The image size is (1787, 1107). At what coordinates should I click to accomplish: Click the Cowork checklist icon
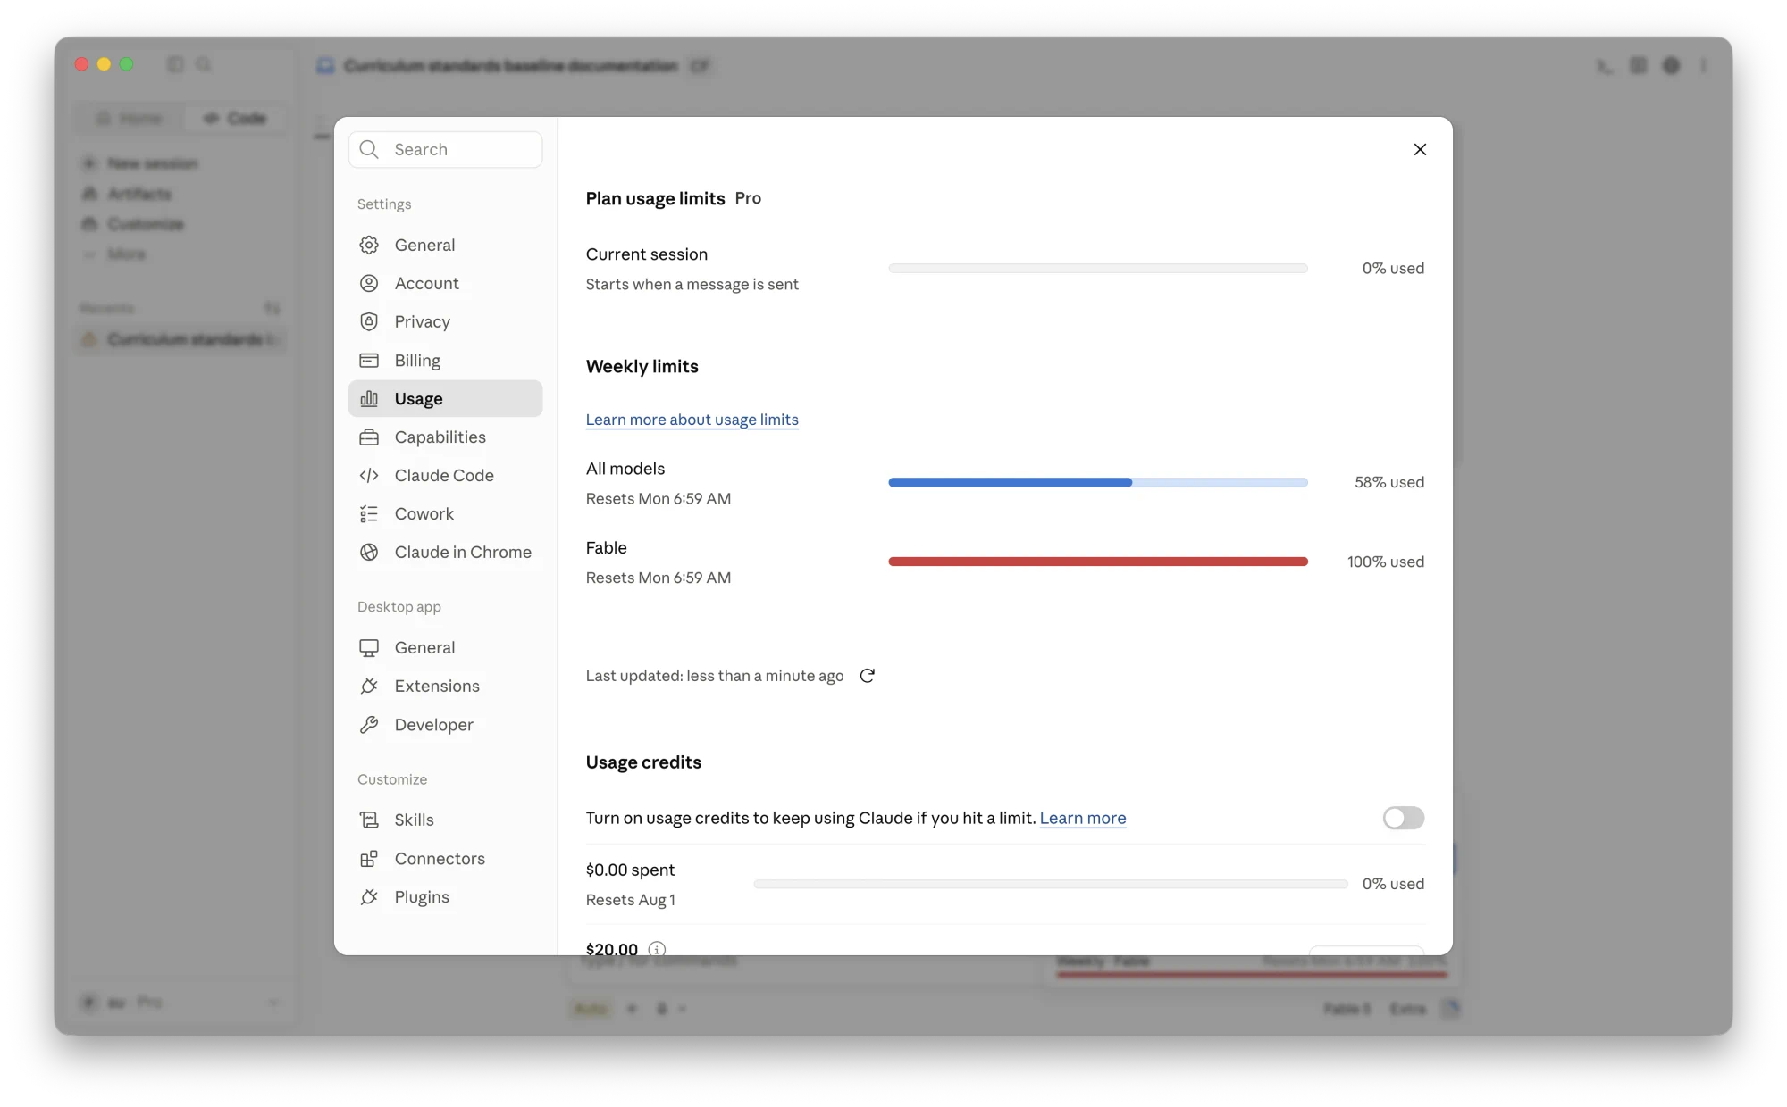point(369,513)
